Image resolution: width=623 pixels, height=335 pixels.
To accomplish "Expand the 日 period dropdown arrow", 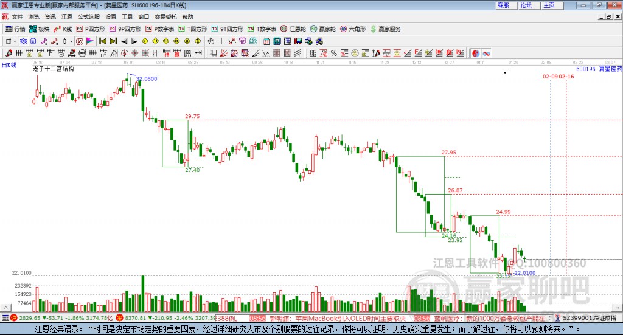I will [x=15, y=41].
